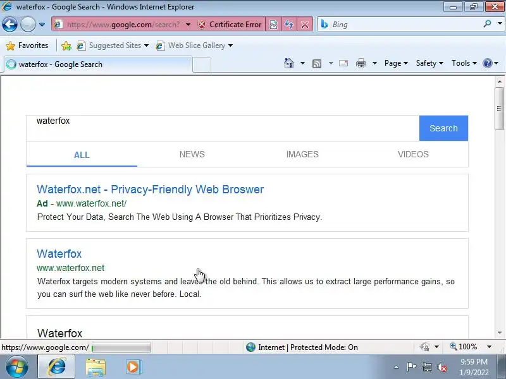This screenshot has width=506, height=379.
Task: Click the Web Slice Gallery page icon
Action: [x=161, y=45]
